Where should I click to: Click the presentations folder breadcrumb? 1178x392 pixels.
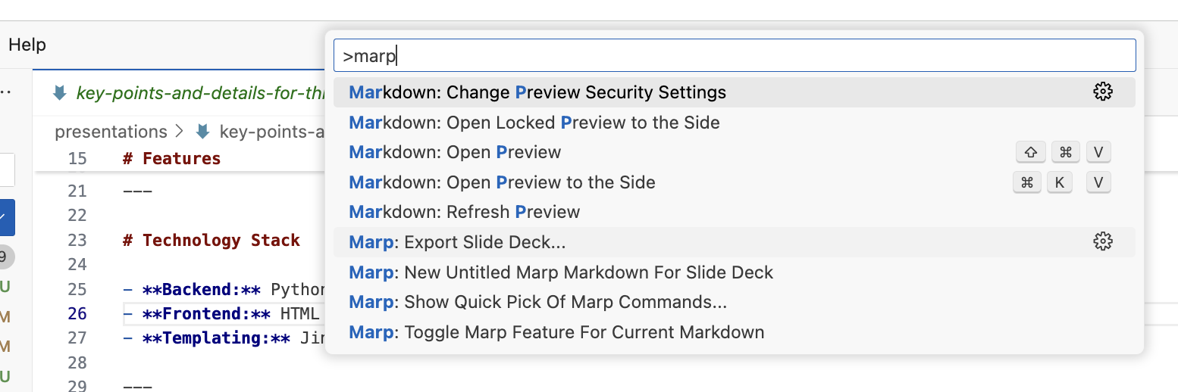point(111,132)
